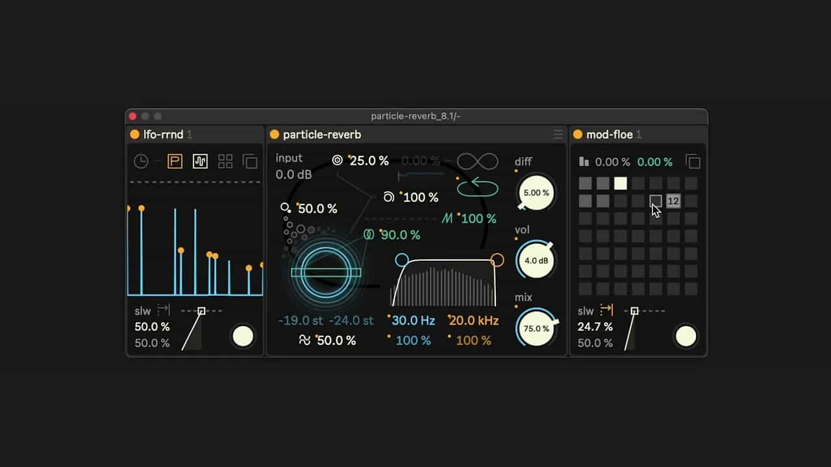
Task: Click the slew curve handle in mod-floe
Action: tap(634, 311)
